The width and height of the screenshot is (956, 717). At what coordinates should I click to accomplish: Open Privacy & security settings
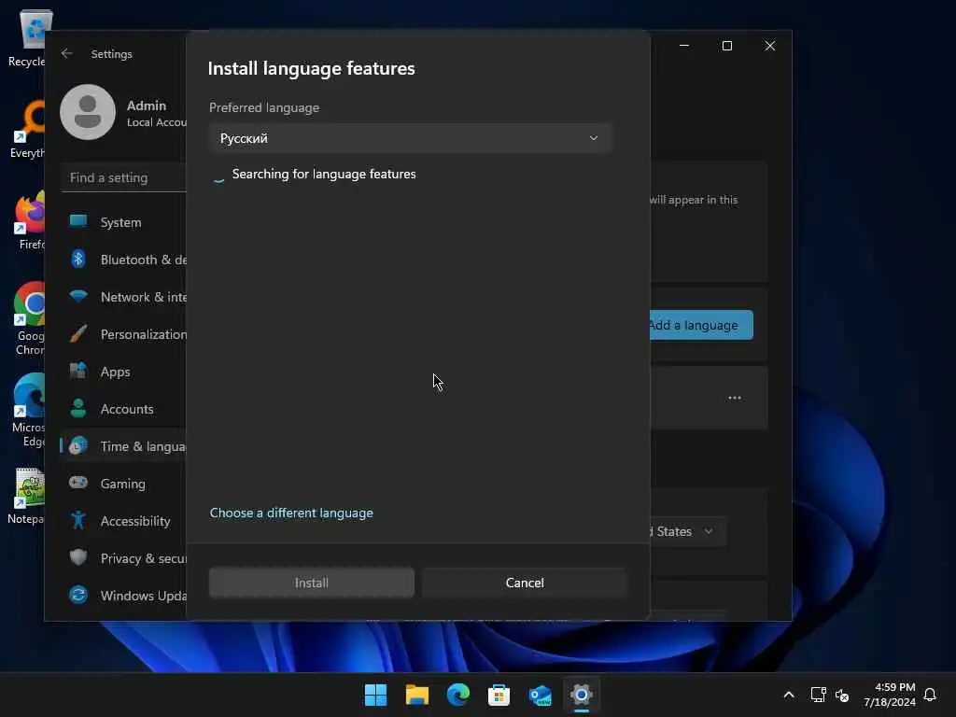click(124, 558)
